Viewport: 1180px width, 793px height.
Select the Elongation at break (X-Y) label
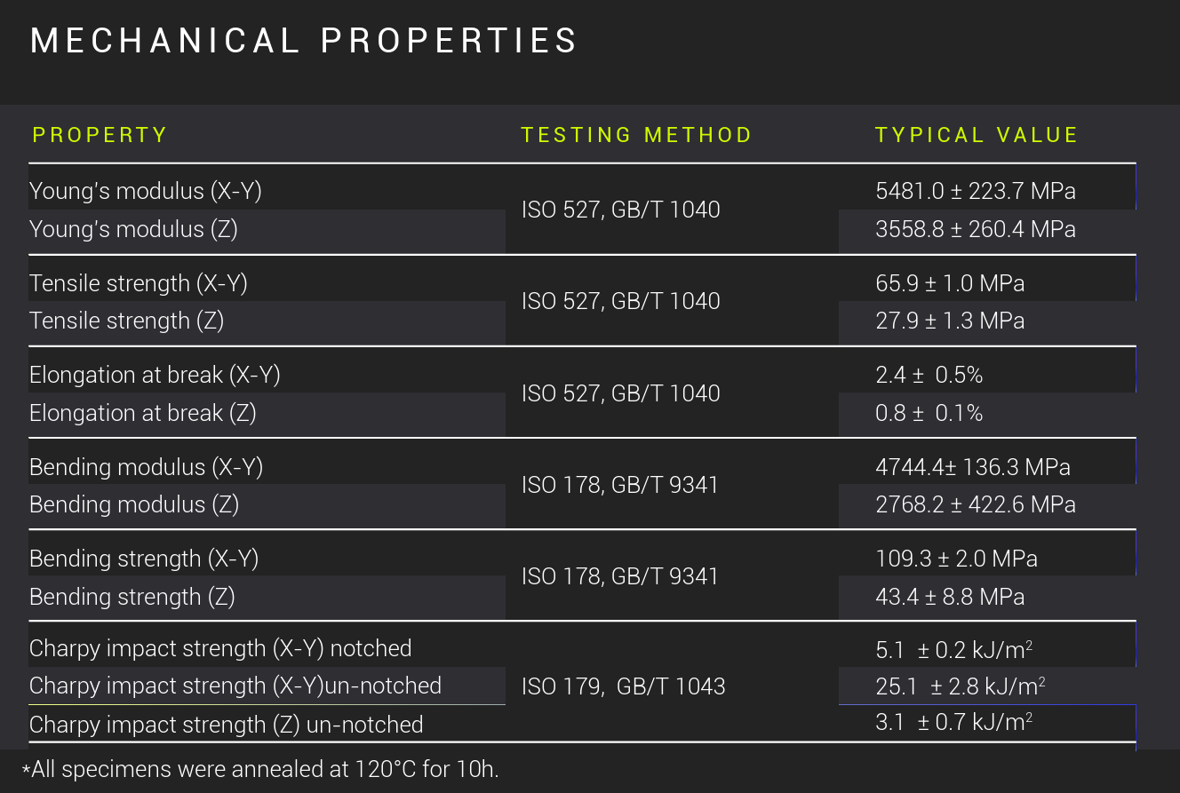(x=155, y=375)
